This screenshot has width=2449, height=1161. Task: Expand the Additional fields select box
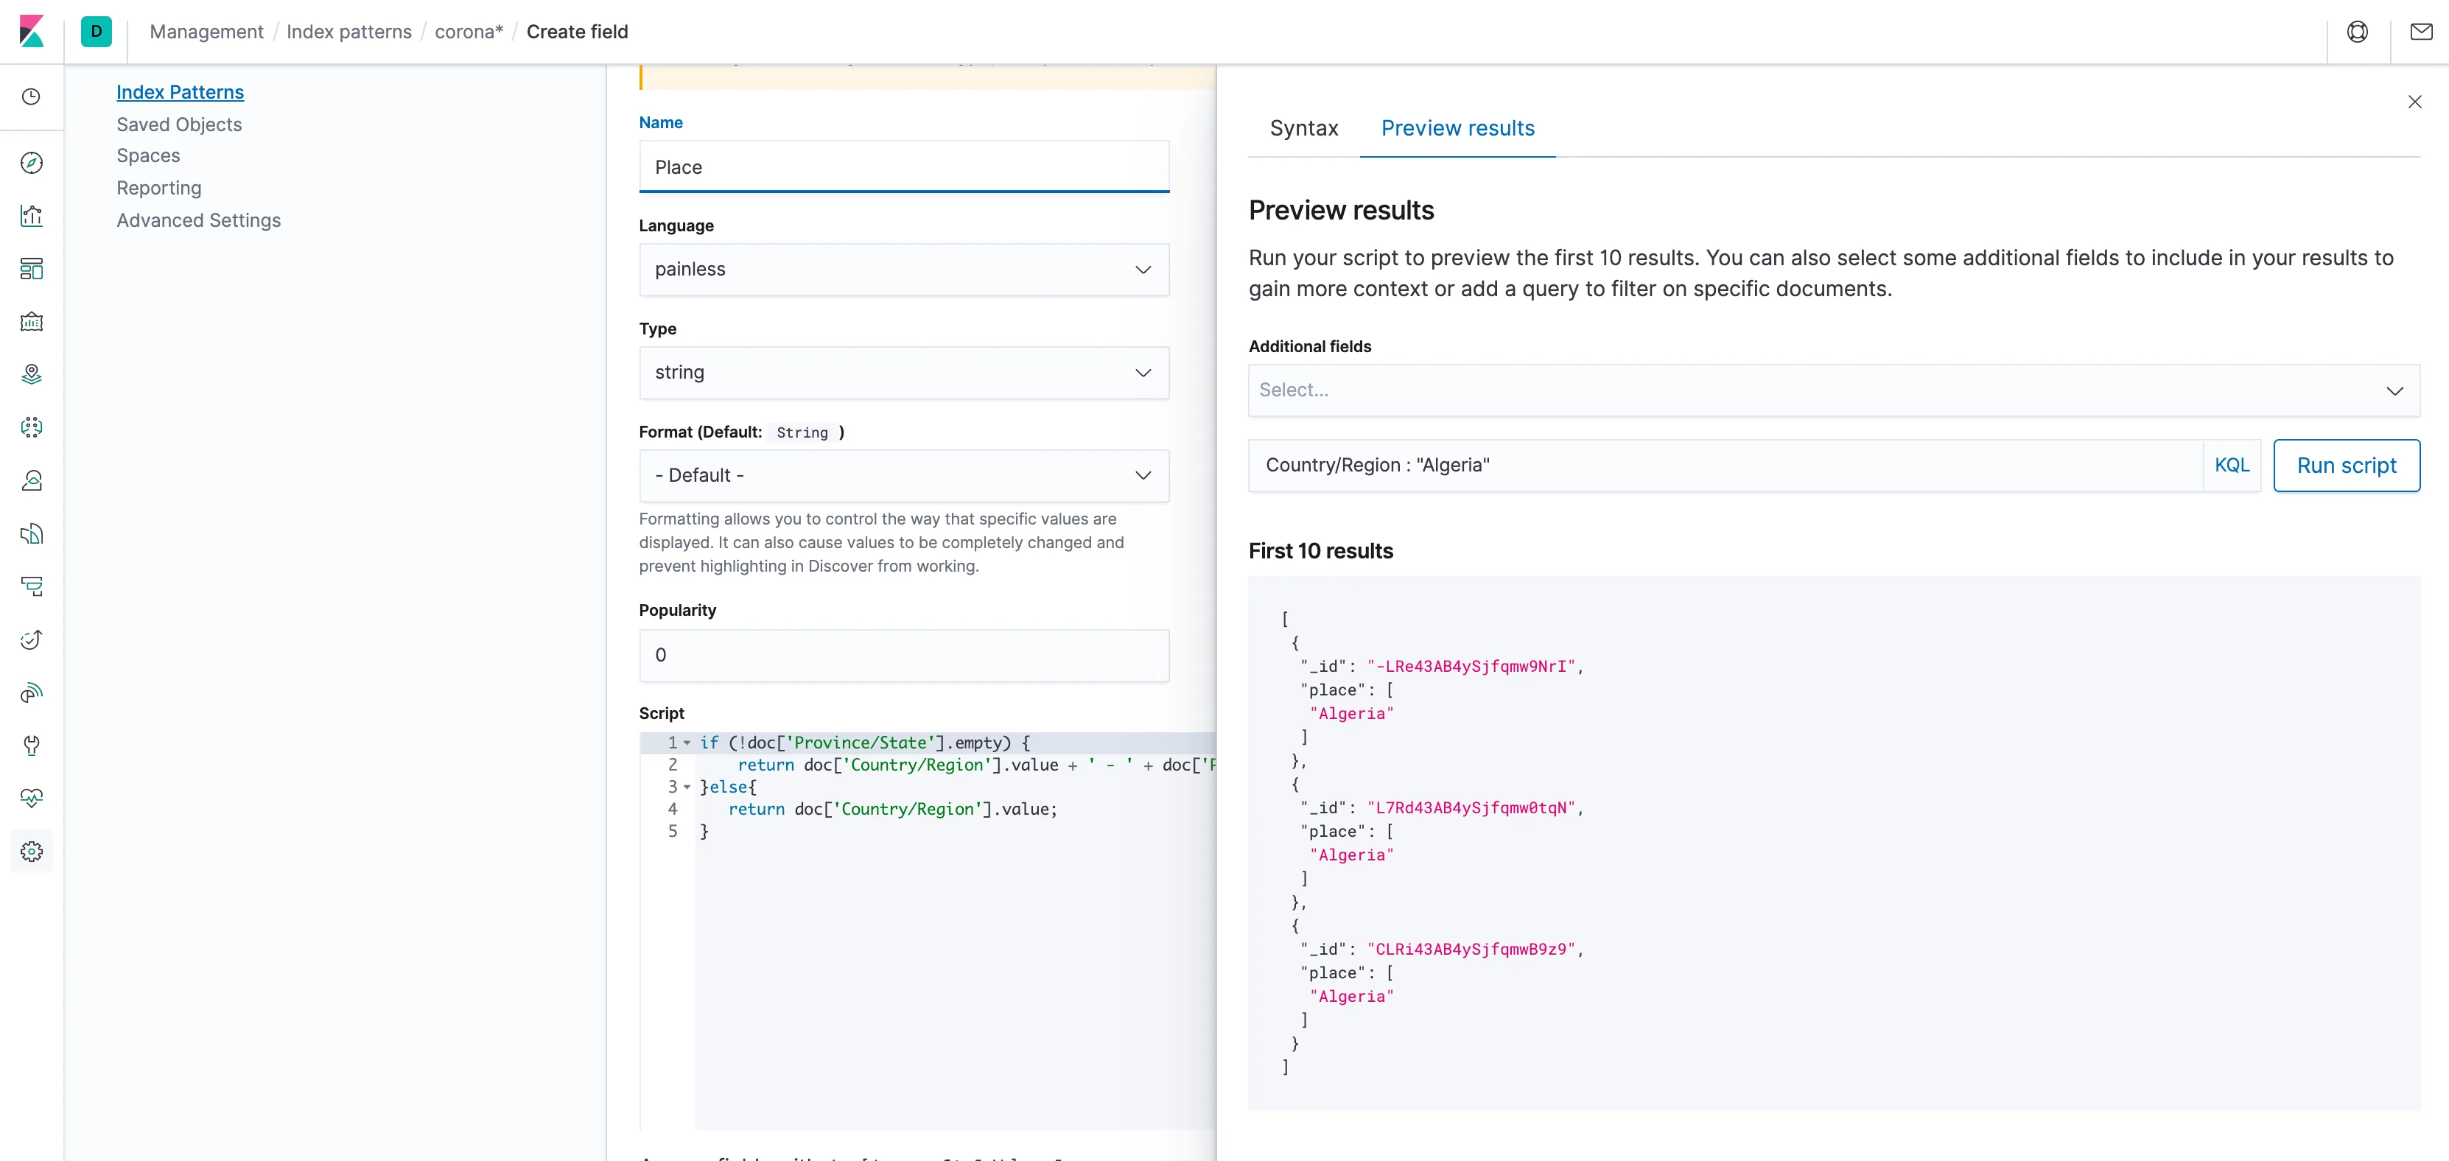click(x=1833, y=390)
